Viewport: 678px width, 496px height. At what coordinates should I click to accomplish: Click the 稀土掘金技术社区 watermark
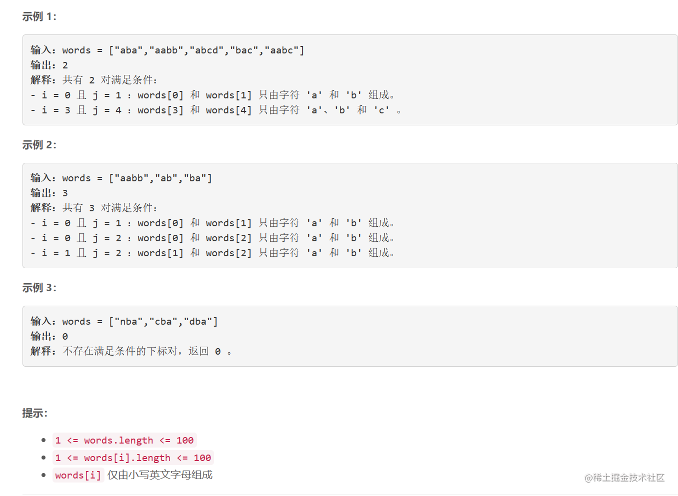[x=624, y=478]
